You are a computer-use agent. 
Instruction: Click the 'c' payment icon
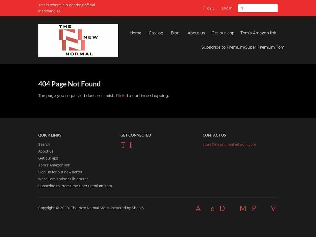tap(212, 209)
